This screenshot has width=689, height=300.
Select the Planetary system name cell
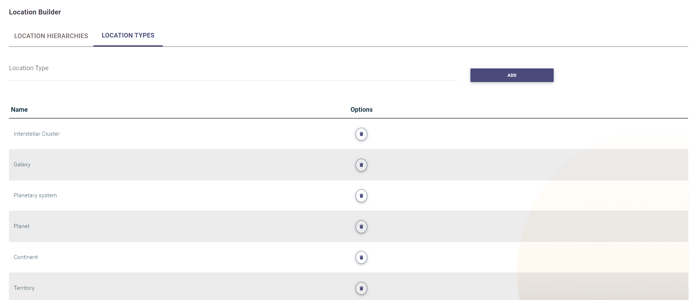35,195
